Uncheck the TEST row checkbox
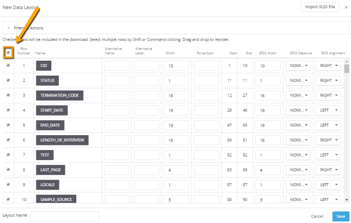351x223 pixels. [x=8, y=155]
